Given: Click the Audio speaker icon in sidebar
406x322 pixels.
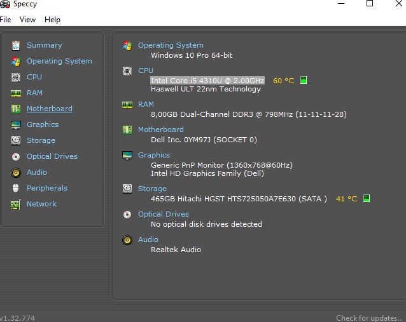Looking at the screenshot, I should 16,172.
